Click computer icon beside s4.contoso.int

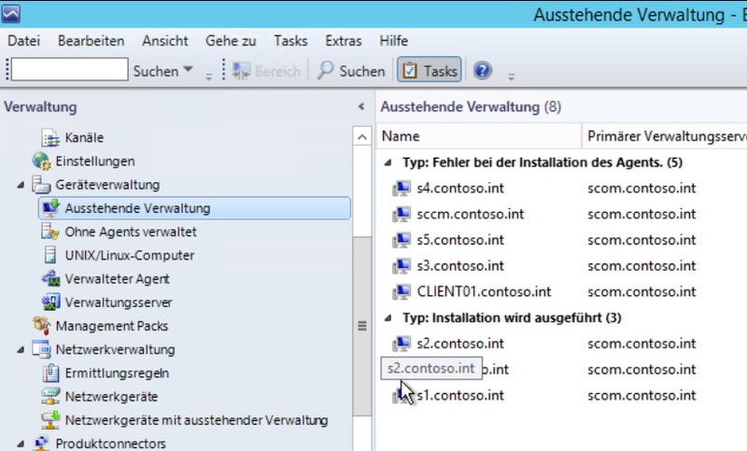(402, 189)
